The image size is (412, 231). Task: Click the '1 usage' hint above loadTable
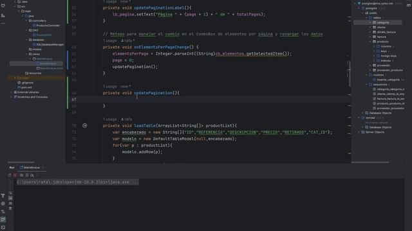click(110, 119)
